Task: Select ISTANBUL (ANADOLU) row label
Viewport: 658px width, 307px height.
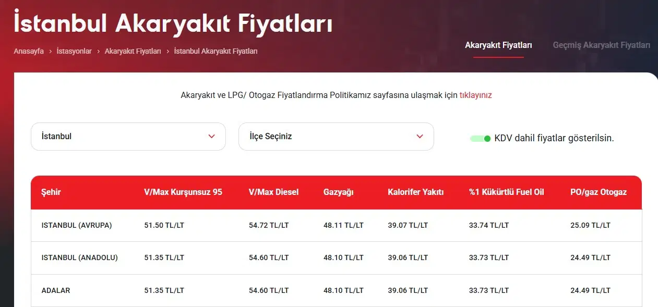Action: click(80, 257)
